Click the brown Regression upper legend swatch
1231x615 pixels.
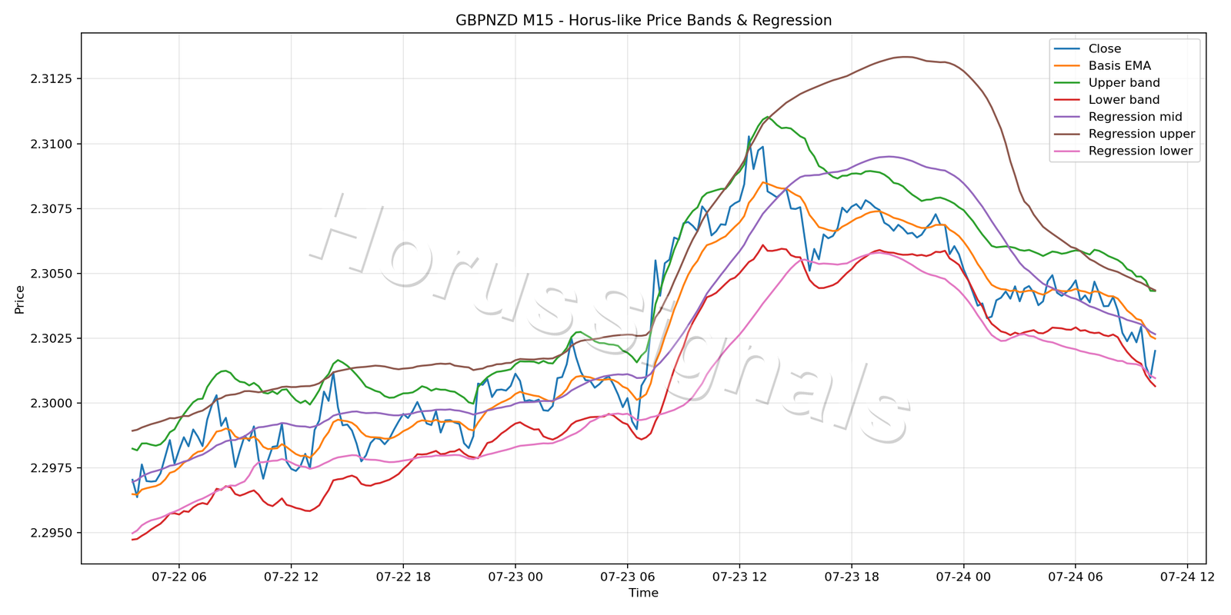coord(1066,134)
